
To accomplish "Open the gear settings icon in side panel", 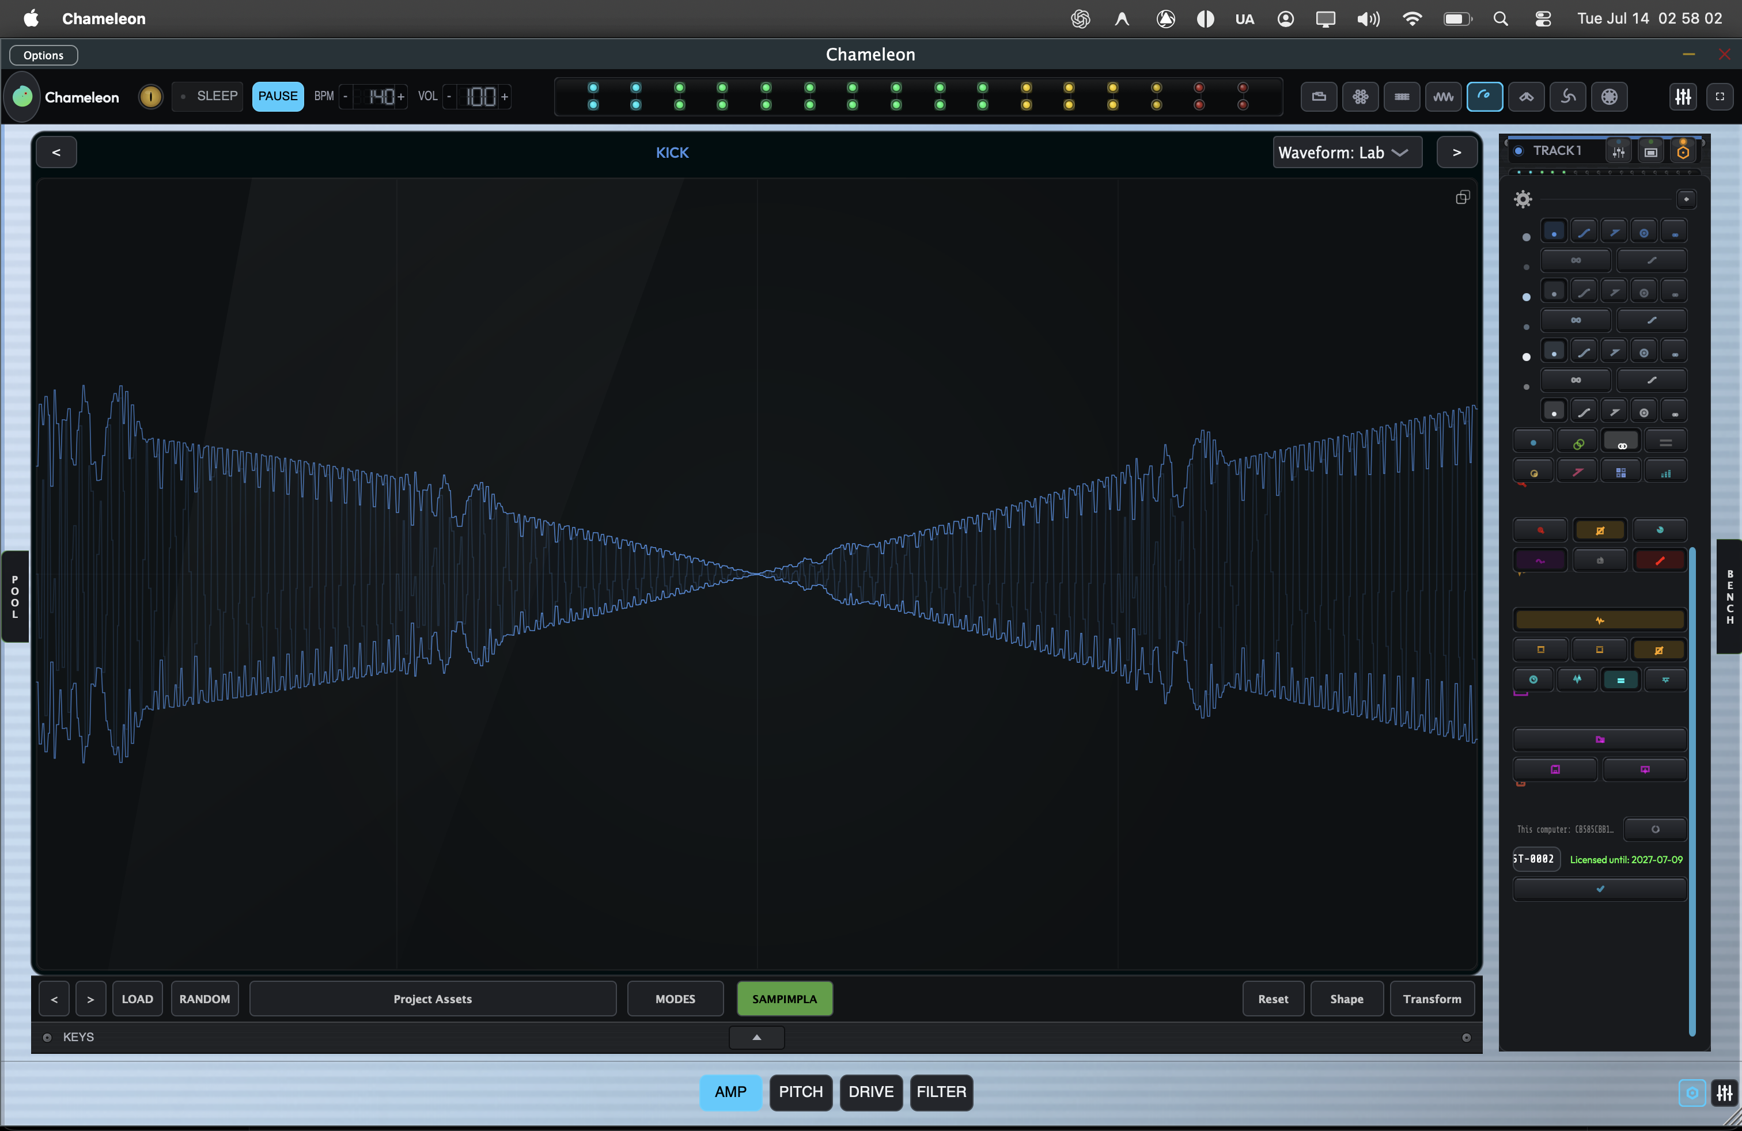I will point(1523,199).
